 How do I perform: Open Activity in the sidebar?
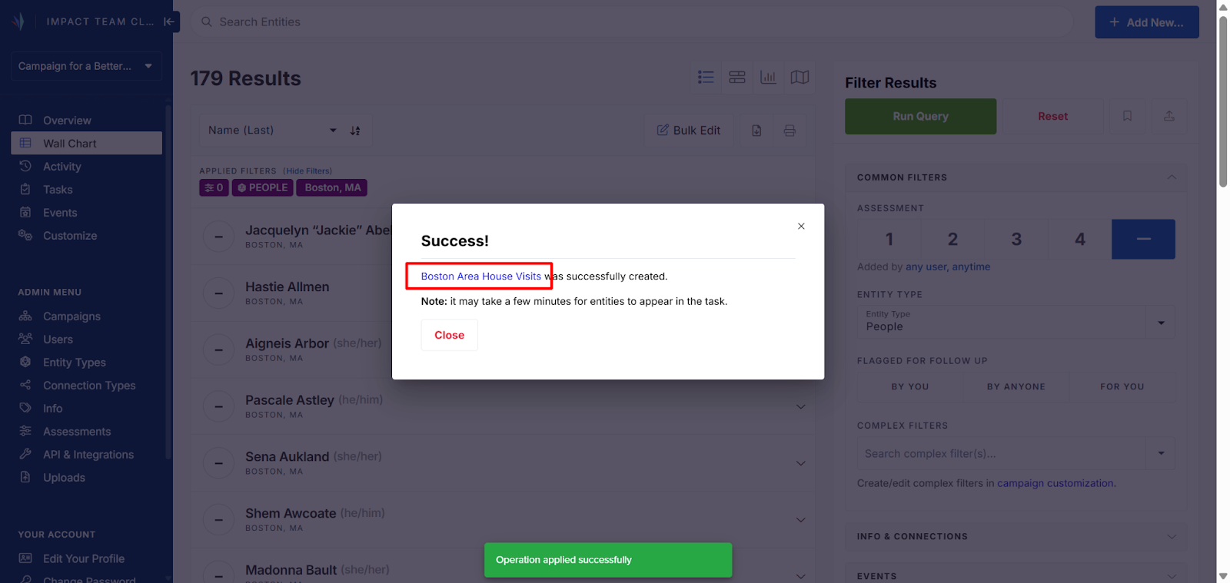pyautogui.click(x=61, y=167)
